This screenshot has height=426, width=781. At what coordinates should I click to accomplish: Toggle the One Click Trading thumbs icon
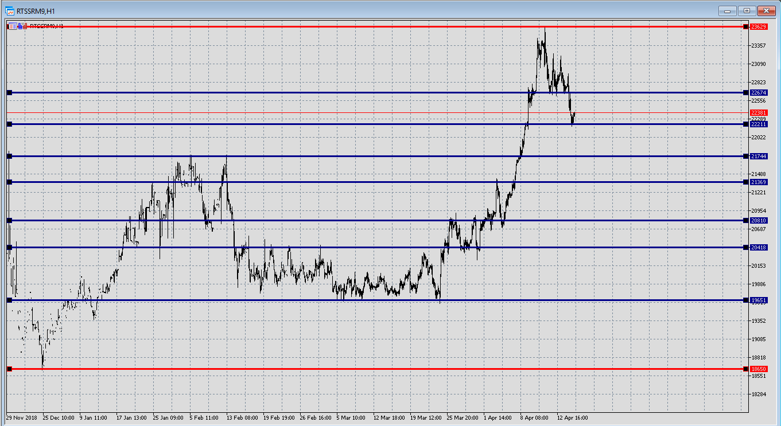(22, 26)
